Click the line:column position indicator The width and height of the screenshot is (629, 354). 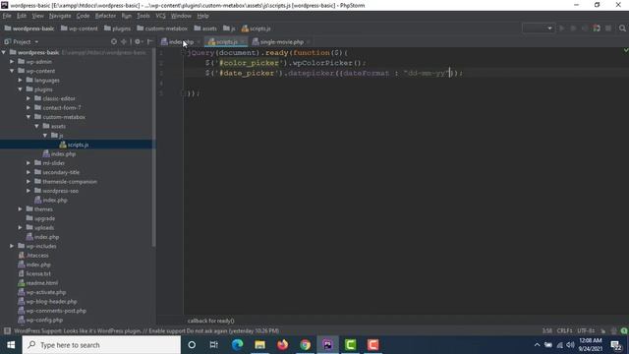[546, 331]
